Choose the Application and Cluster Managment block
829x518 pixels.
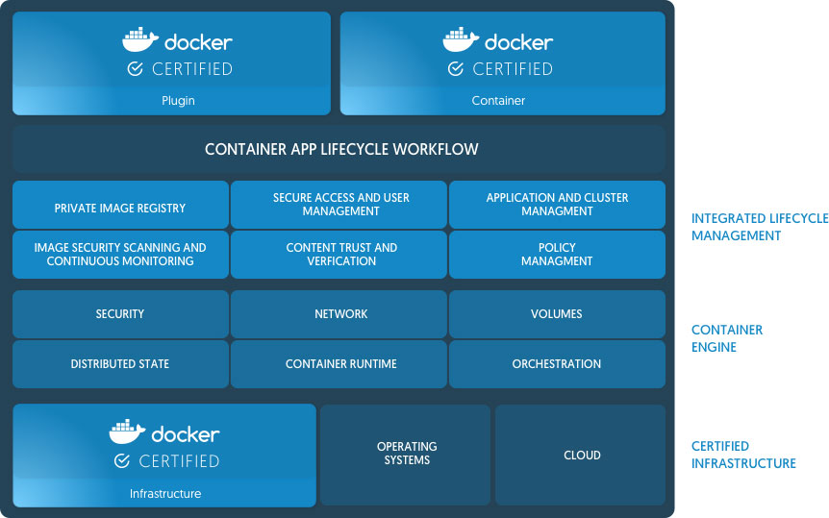(557, 205)
